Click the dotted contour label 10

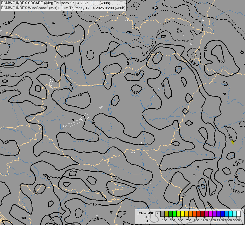[154, 15]
